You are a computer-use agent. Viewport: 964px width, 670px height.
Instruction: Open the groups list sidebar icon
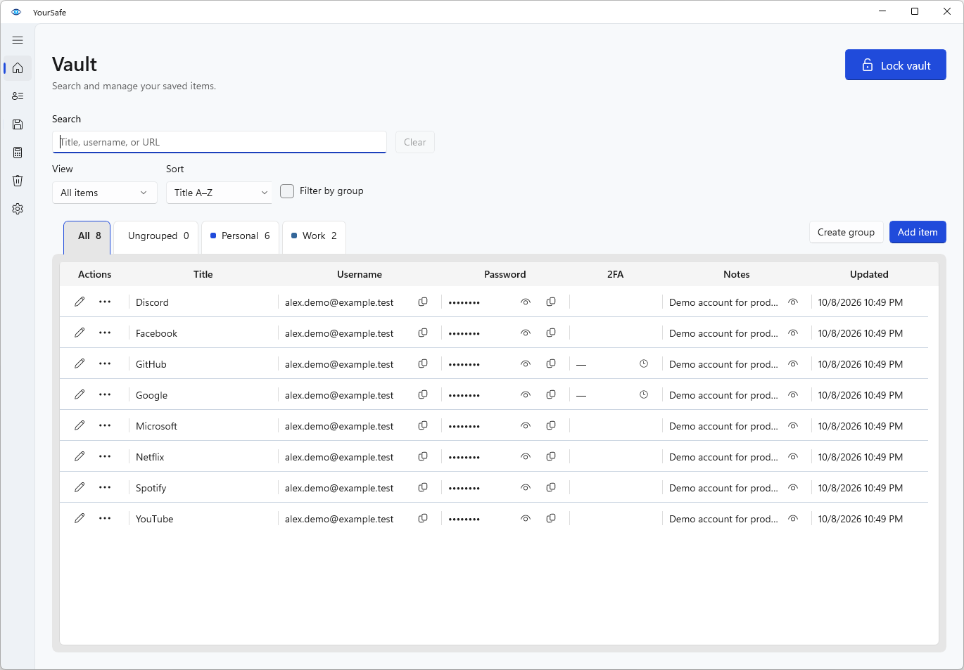(18, 96)
